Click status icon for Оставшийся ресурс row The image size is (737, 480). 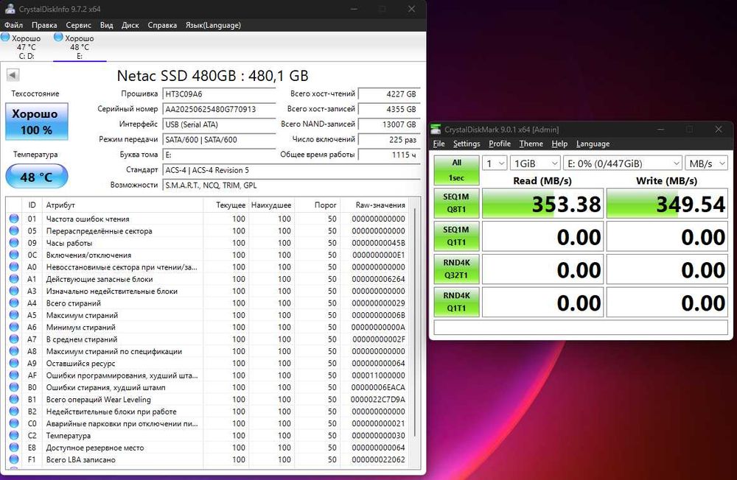pos(14,363)
